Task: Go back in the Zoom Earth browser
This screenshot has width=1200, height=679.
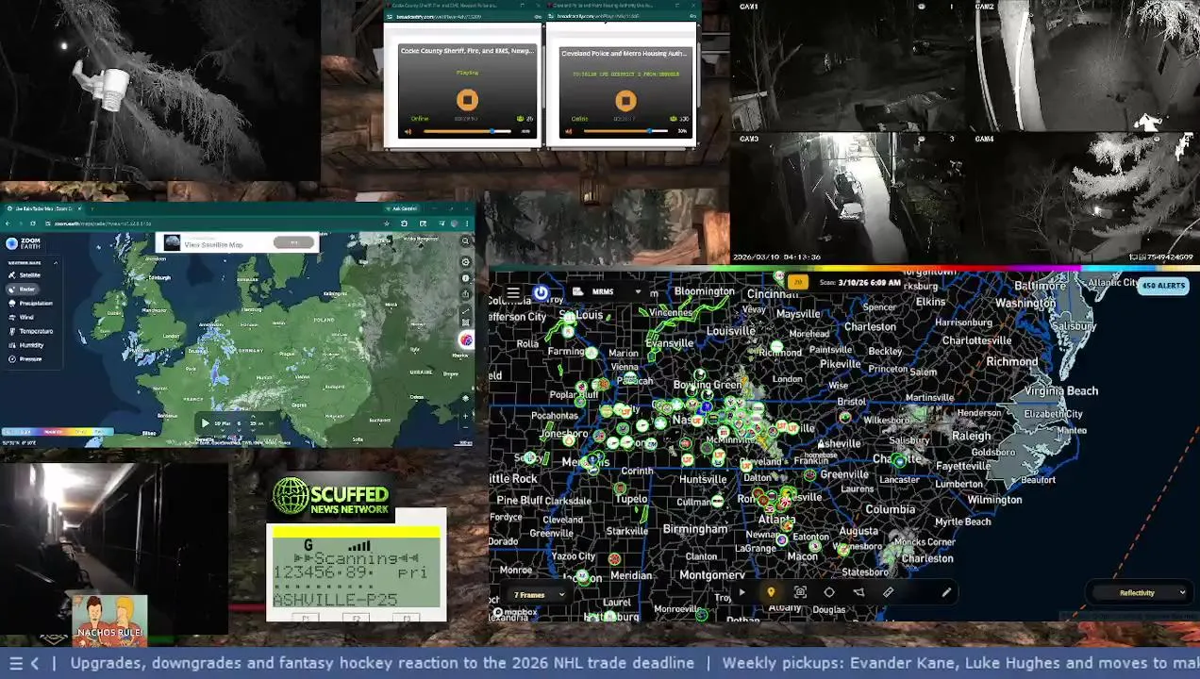Action: tap(8, 224)
